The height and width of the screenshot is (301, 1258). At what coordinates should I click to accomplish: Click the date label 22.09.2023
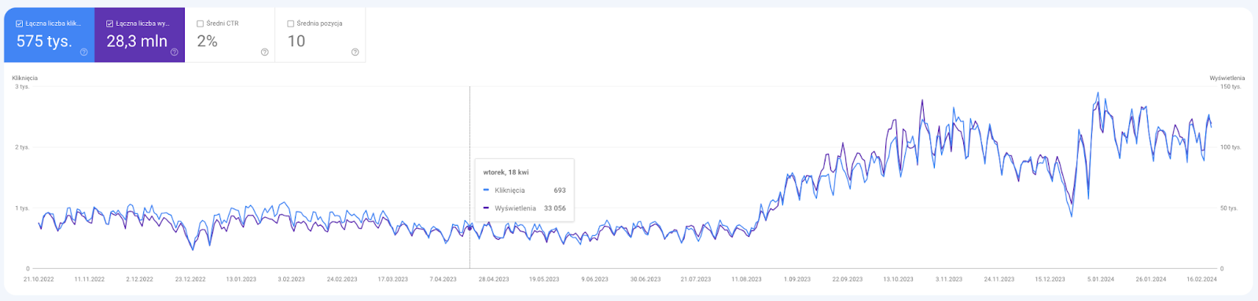(848, 279)
